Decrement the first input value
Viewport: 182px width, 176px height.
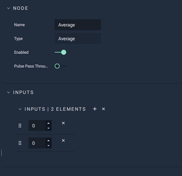(x=48, y=128)
